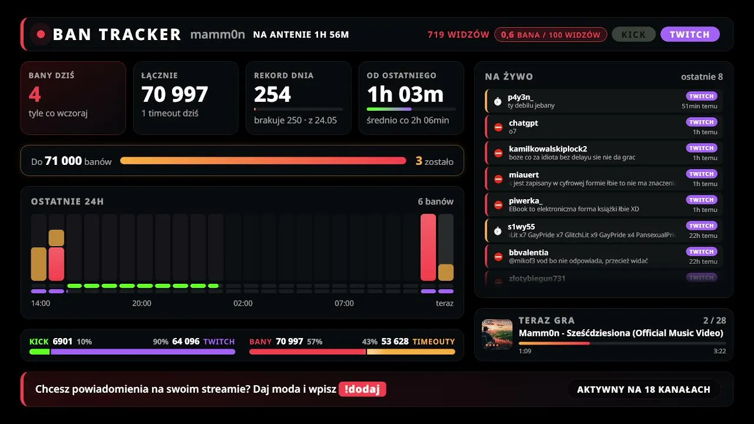Image resolution: width=754 pixels, height=424 pixels.
Task: Click the 2 / 28 playlist counter
Action: (715, 320)
